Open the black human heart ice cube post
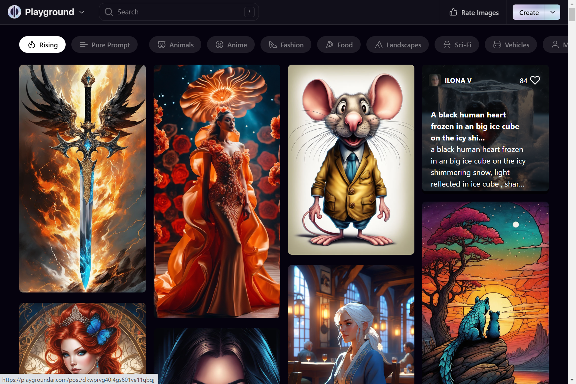The image size is (576, 384). tap(485, 128)
